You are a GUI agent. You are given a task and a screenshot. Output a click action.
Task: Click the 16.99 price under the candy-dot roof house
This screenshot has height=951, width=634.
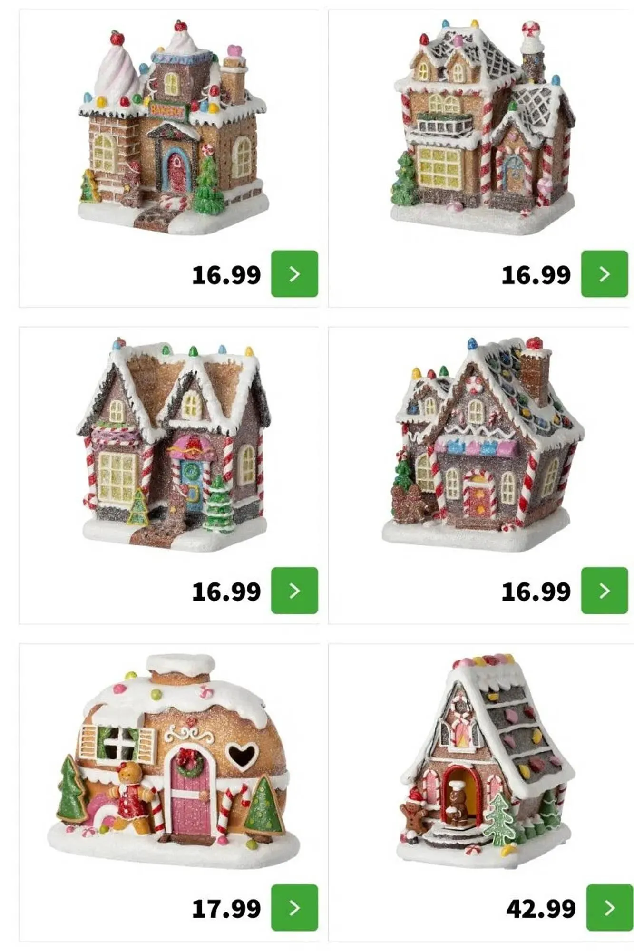click(x=536, y=592)
